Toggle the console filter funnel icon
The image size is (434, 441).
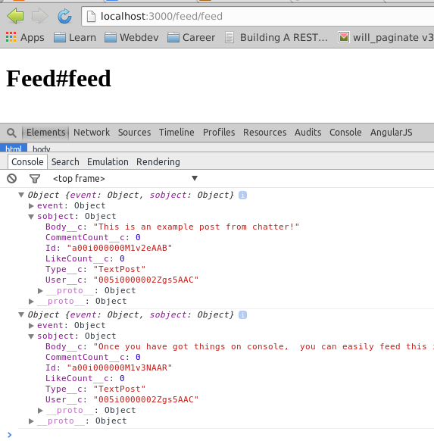pos(35,179)
